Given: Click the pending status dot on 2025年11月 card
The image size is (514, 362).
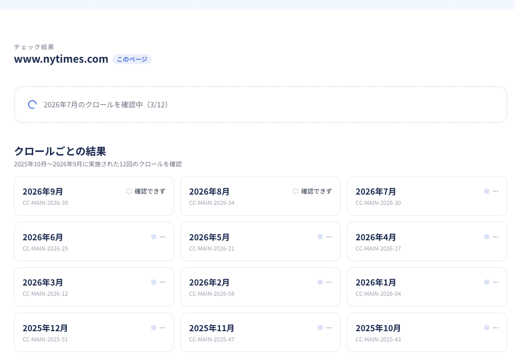Looking at the screenshot, I should tap(320, 328).
